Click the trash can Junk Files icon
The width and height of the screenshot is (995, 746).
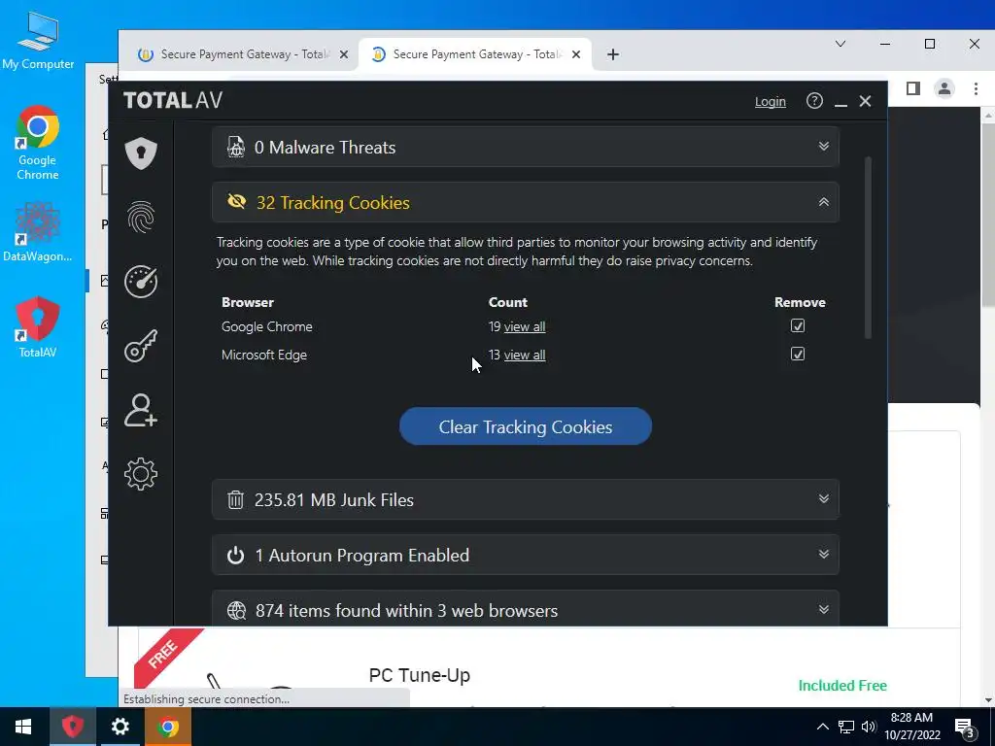tap(235, 500)
